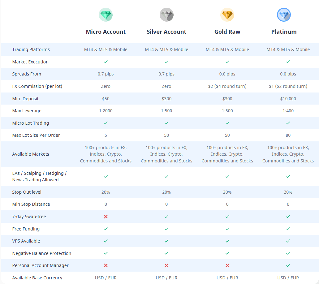The height and width of the screenshot is (284, 319).
Task: Click the Micro Account 1:2000 leverage value
Action: (x=106, y=111)
